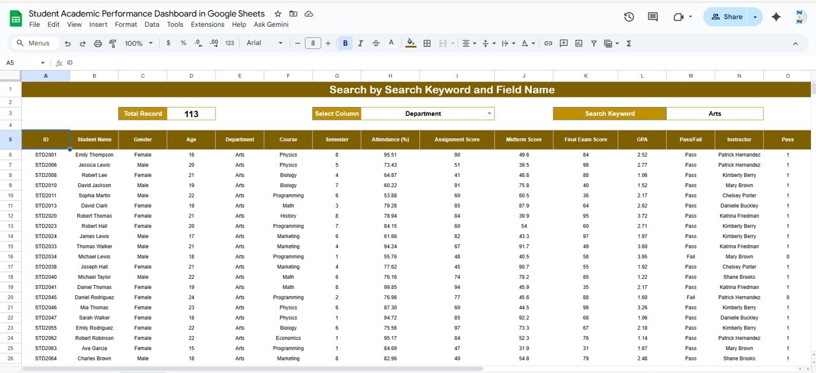Click the Print icon
This screenshot has height=373, width=816.
click(x=98, y=43)
